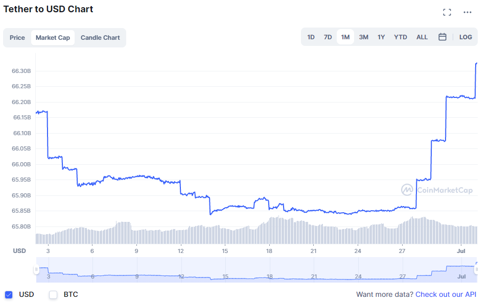This screenshot has width=490, height=304.
Task: Click the 66.30B y-axis label
Action: (21, 71)
